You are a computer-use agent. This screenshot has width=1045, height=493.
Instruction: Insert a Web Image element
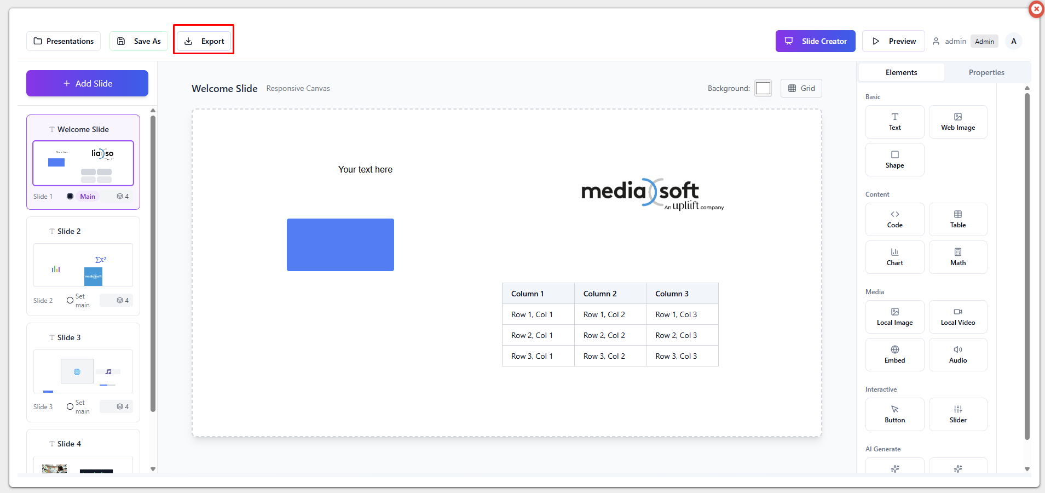point(957,122)
